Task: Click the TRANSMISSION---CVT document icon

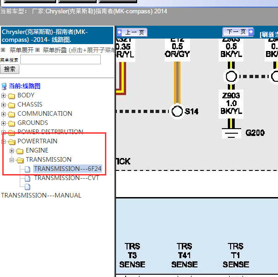Action: click(28, 178)
